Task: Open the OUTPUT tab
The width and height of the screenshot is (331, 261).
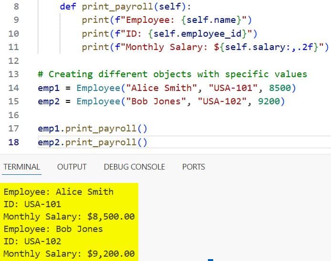Action: coord(72,167)
